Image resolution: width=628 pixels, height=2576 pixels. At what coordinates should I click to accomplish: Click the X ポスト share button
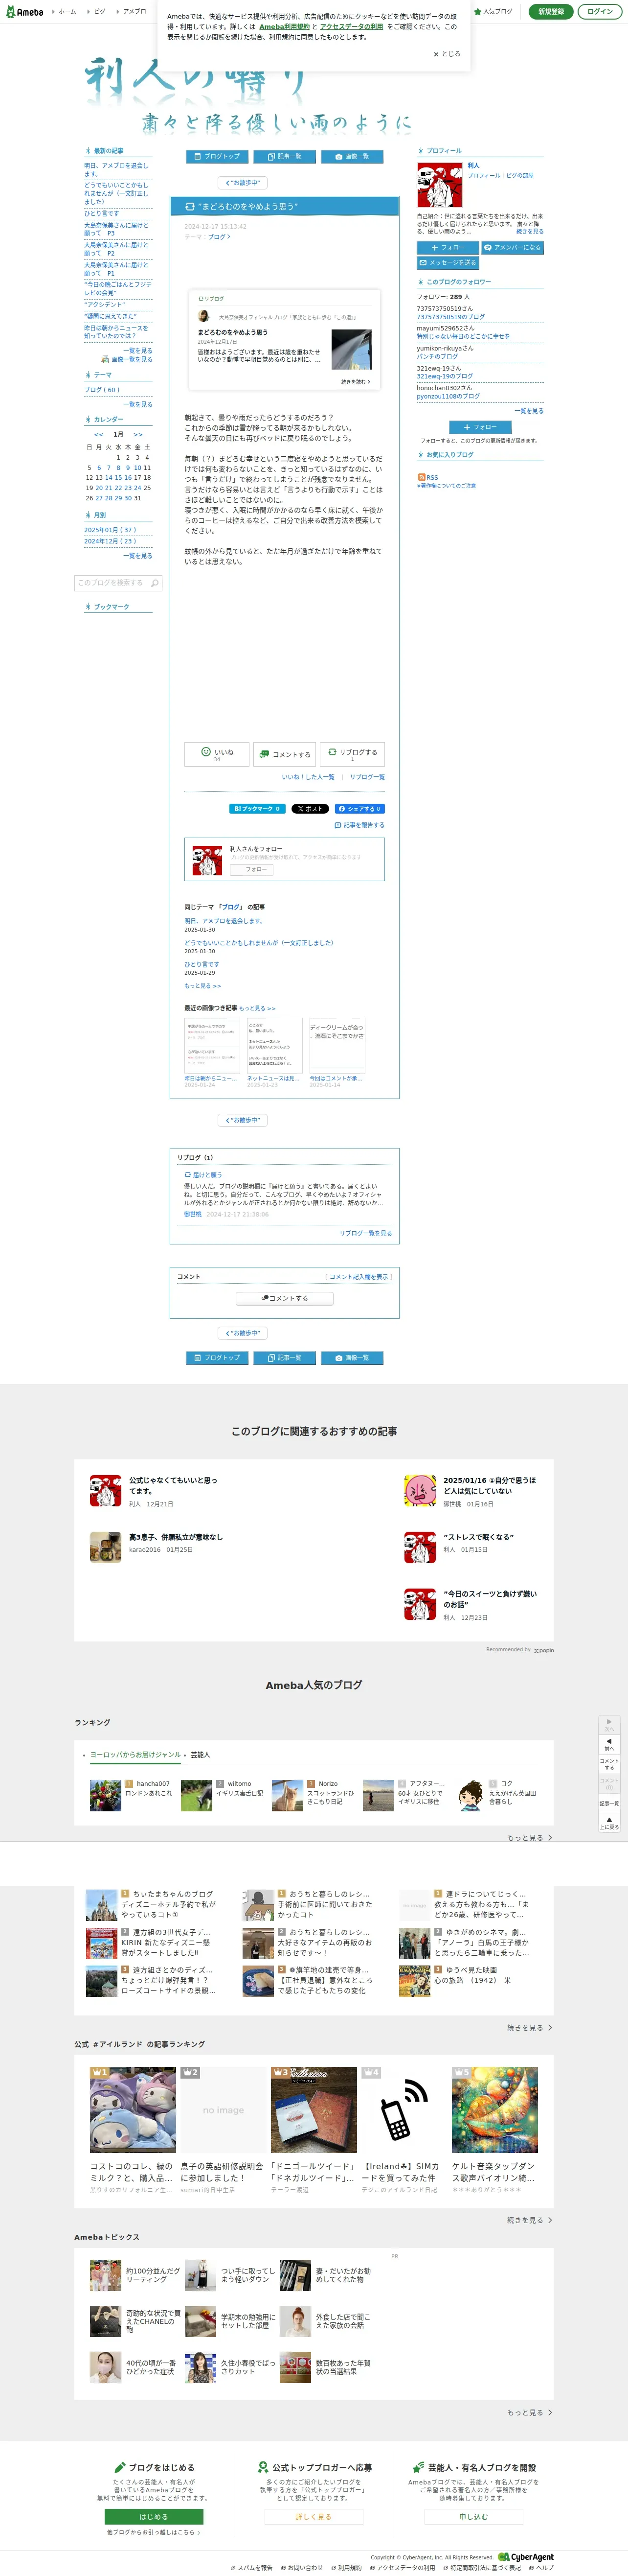tap(310, 809)
